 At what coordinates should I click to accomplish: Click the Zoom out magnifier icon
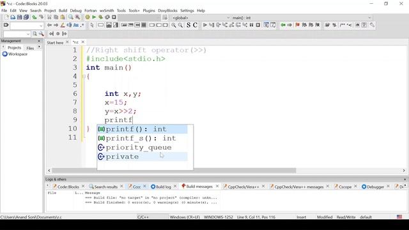click(x=180, y=26)
